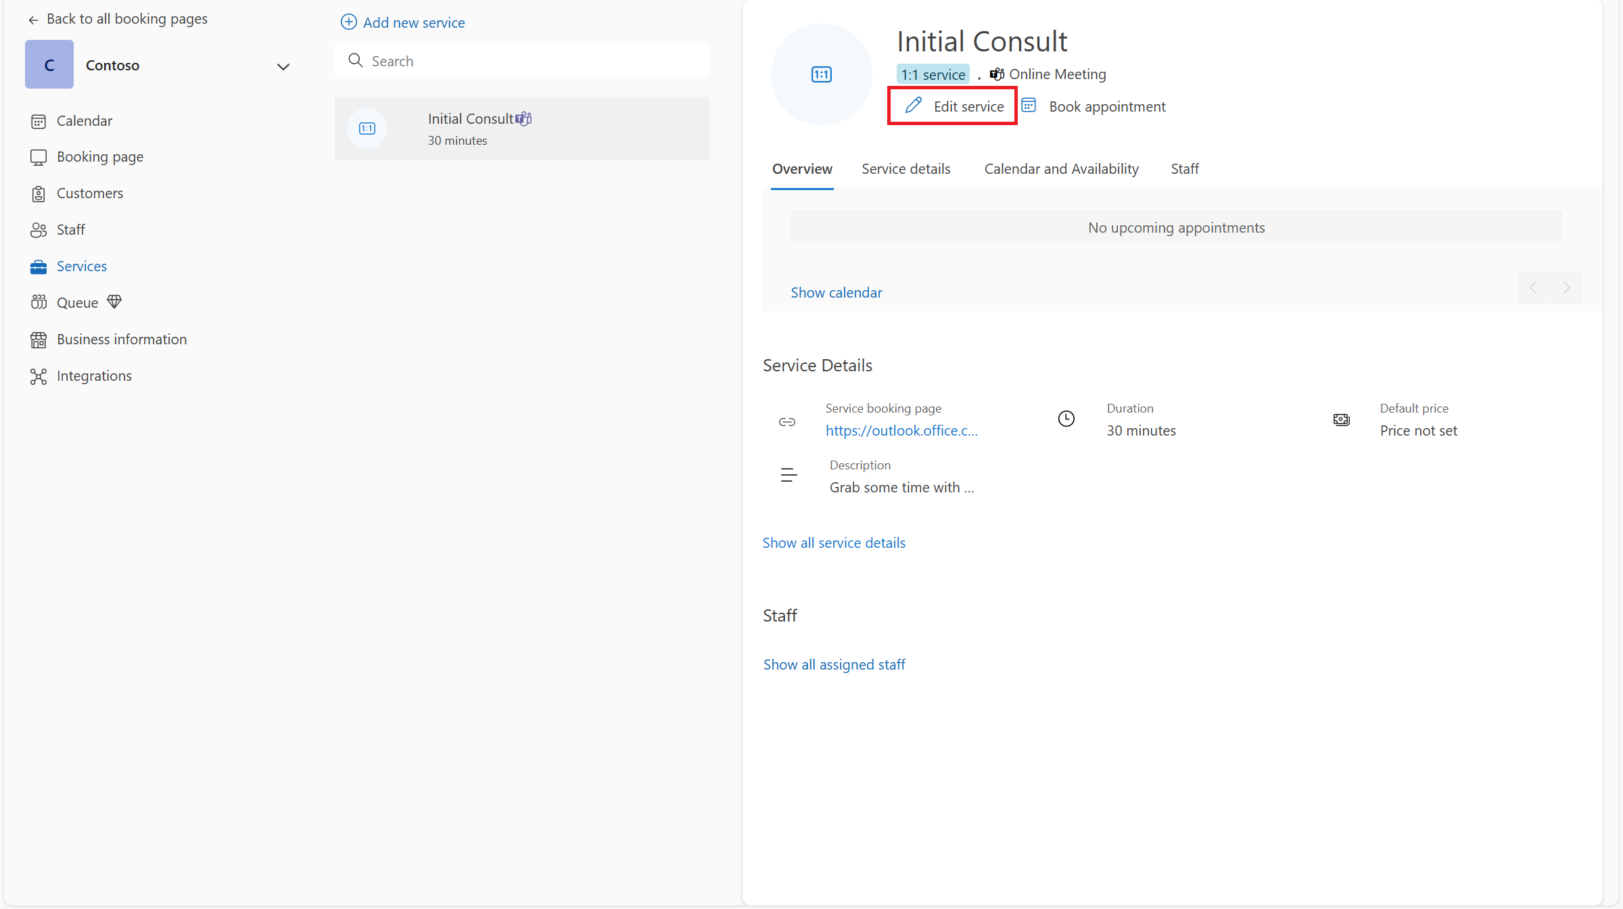Viewport: 1623px width, 909px height.
Task: Click the back arrow to all booking pages
Action: pyautogui.click(x=32, y=20)
